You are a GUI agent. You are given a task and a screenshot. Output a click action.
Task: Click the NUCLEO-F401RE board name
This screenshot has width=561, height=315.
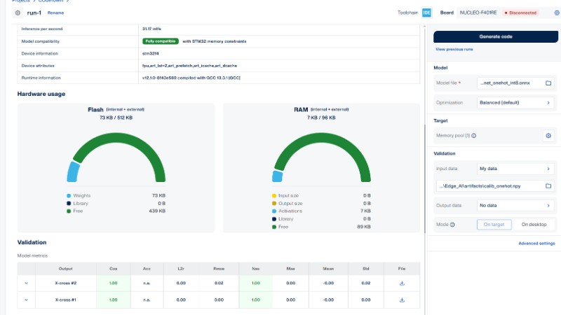[x=478, y=13]
